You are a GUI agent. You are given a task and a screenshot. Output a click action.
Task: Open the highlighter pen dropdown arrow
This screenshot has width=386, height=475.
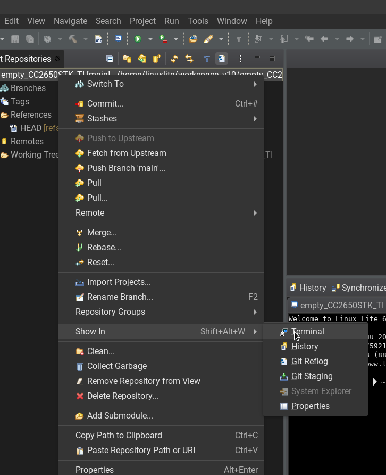click(221, 39)
